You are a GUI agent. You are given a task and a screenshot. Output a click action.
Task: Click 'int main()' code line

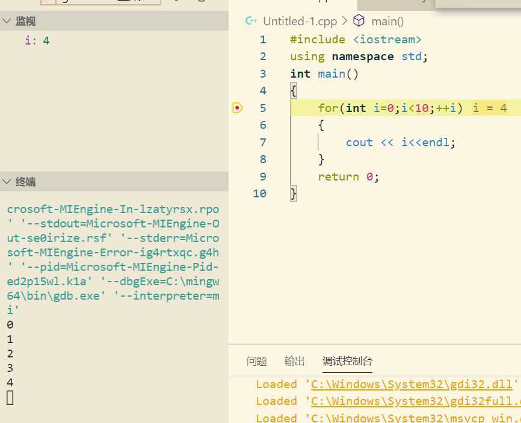324,74
